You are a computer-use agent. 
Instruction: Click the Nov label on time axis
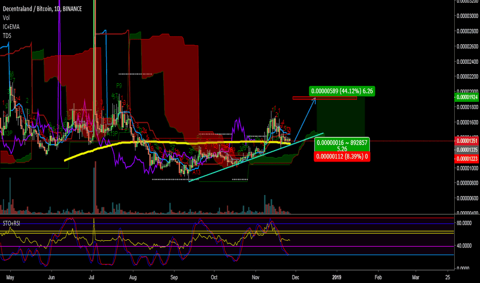pos(255,277)
